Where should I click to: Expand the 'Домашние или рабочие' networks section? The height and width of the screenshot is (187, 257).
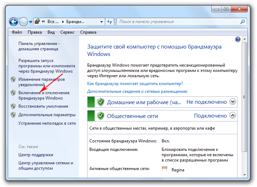point(233,102)
